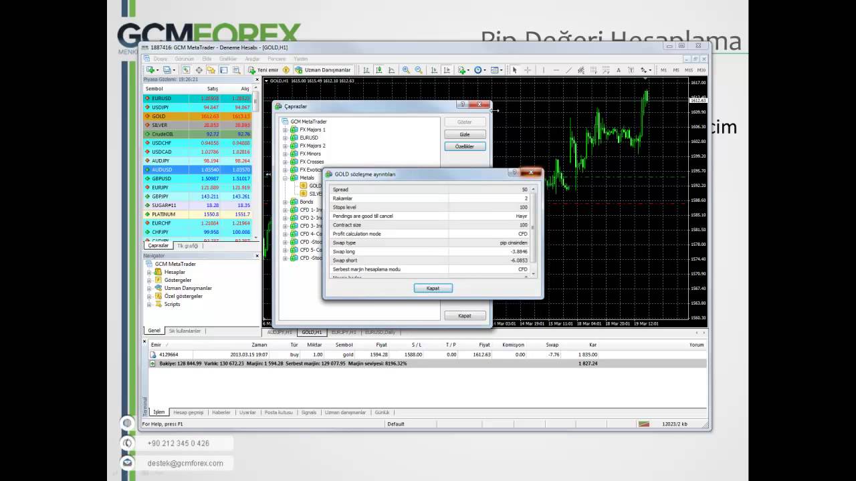Screen dimensions: 856x481
Task: Open the arrows objects dropdown icon
Action: click(646, 70)
